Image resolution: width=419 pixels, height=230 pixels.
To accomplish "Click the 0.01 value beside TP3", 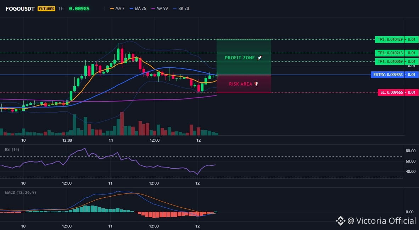I will (x=412, y=40).
